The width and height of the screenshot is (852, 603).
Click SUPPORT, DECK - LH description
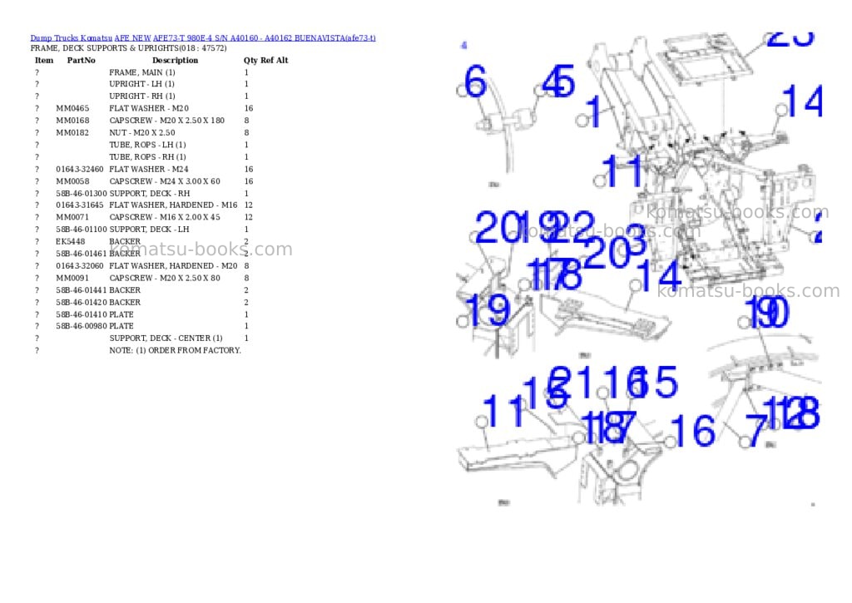click(149, 230)
